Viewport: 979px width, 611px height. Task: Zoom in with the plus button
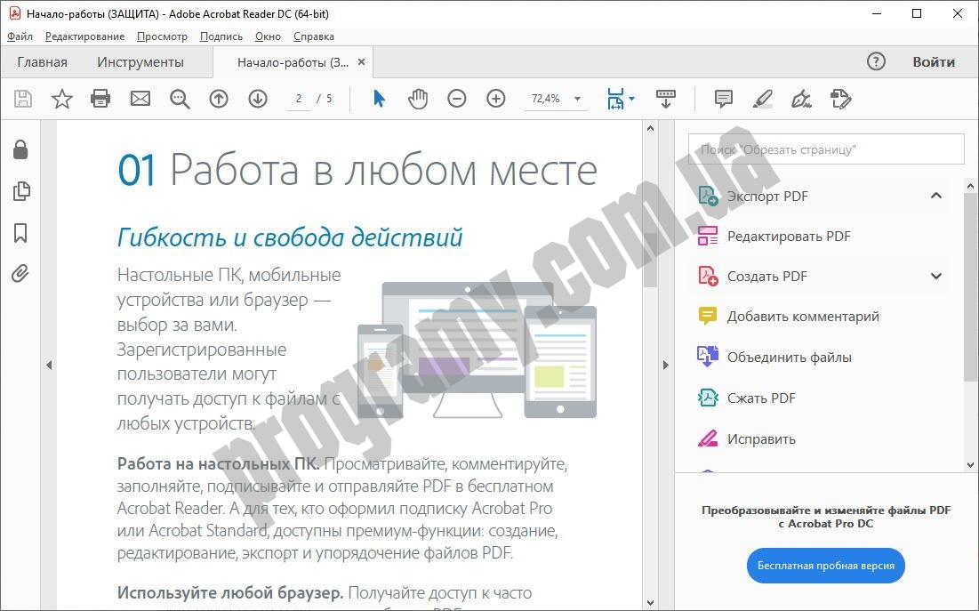[x=496, y=99]
